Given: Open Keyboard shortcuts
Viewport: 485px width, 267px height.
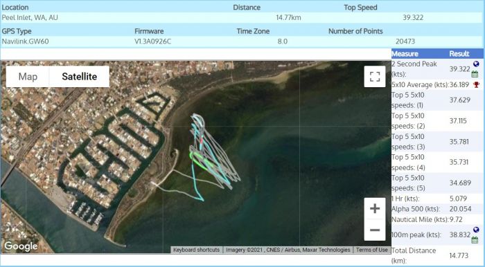Looking at the screenshot, I should (196, 250).
